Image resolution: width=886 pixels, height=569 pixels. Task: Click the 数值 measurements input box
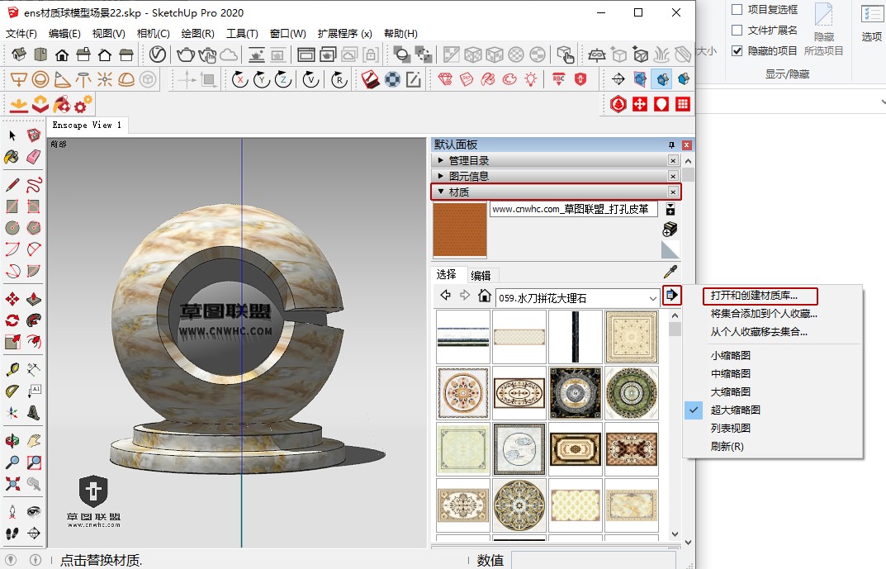[595, 559]
